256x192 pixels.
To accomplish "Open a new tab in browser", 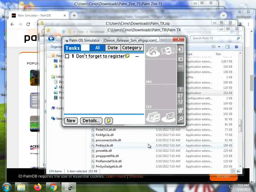I will coord(74,15).
